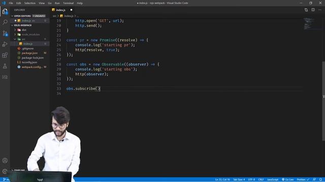This screenshot has height=182, width=325.
Task: Expand the Timeline section
Action: (x=19, y=170)
